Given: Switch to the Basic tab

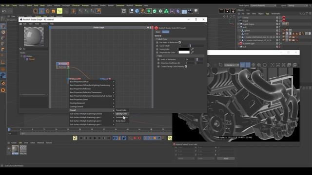Looking at the screenshot, I should (x=158, y=32).
